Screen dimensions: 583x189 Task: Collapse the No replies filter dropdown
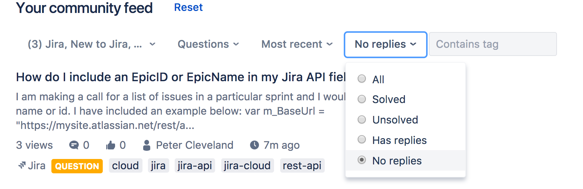point(385,45)
